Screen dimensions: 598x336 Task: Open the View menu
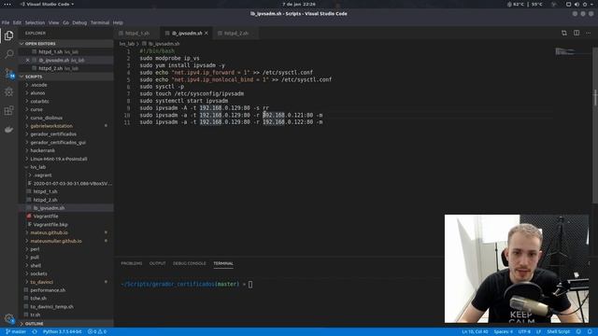54,22
